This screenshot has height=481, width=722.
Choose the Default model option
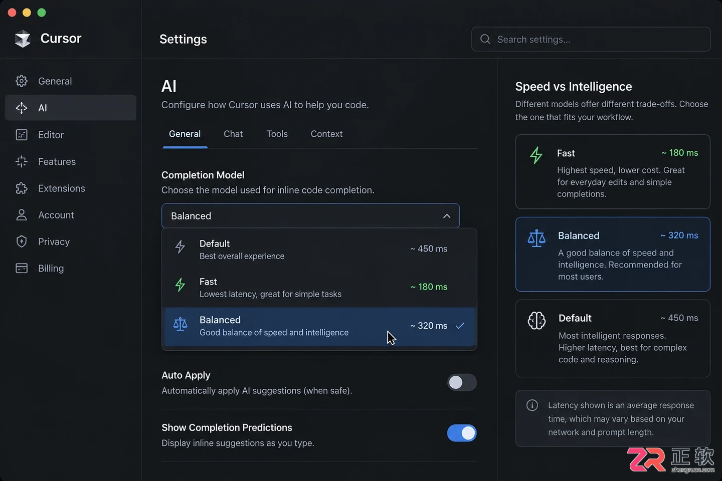pyautogui.click(x=319, y=250)
